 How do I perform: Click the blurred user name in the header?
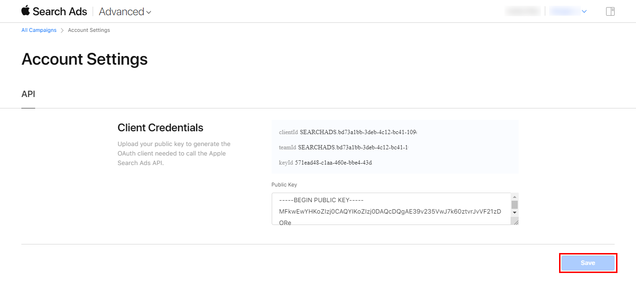tap(522, 11)
